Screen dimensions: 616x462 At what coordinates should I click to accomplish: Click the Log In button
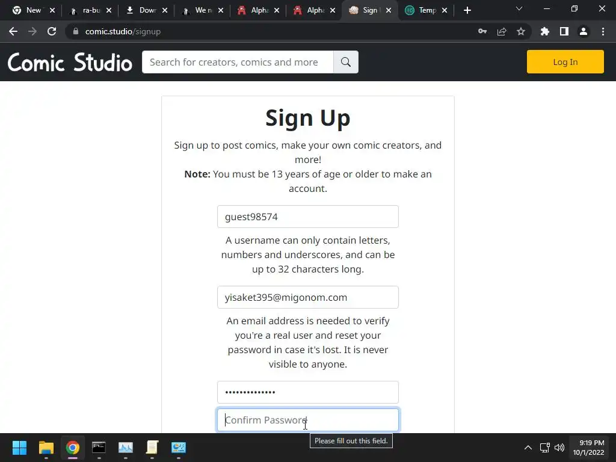pos(565,62)
